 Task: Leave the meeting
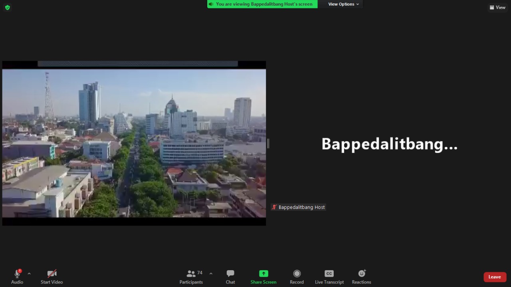495,277
